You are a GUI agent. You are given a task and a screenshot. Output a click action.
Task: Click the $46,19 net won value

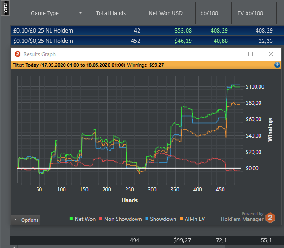[183, 41]
